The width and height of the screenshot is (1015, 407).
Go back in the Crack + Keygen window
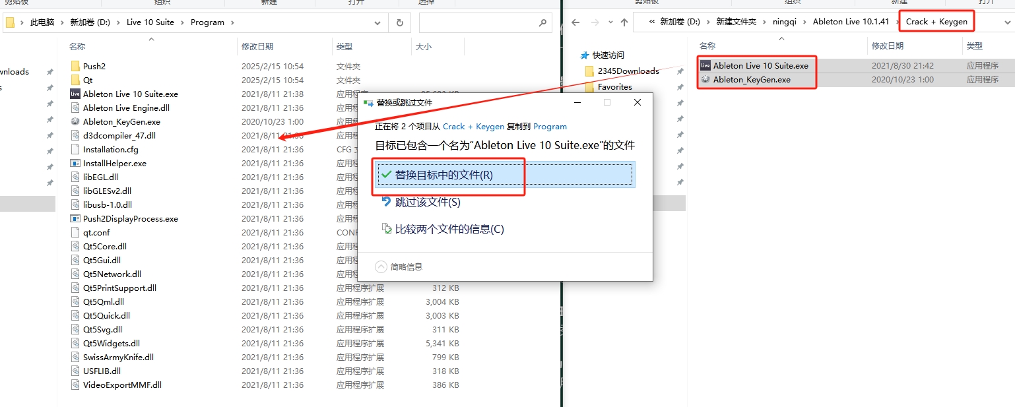575,22
